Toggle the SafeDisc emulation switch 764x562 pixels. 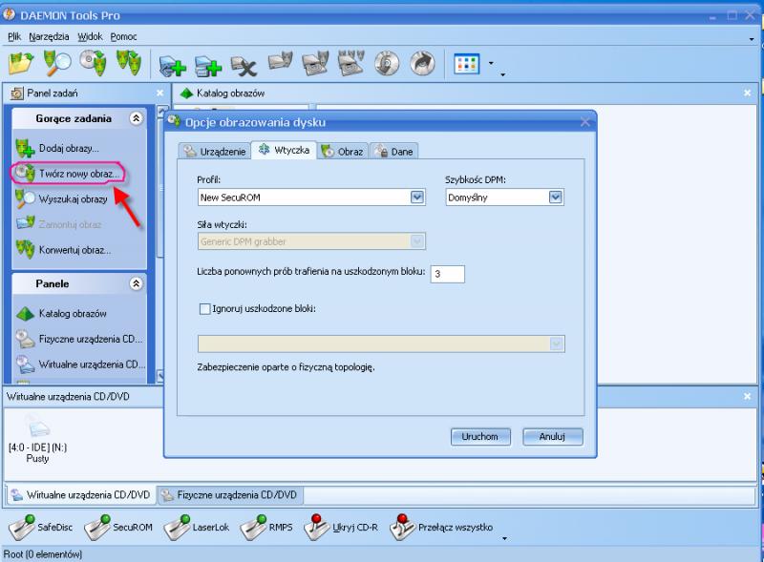(x=40, y=528)
